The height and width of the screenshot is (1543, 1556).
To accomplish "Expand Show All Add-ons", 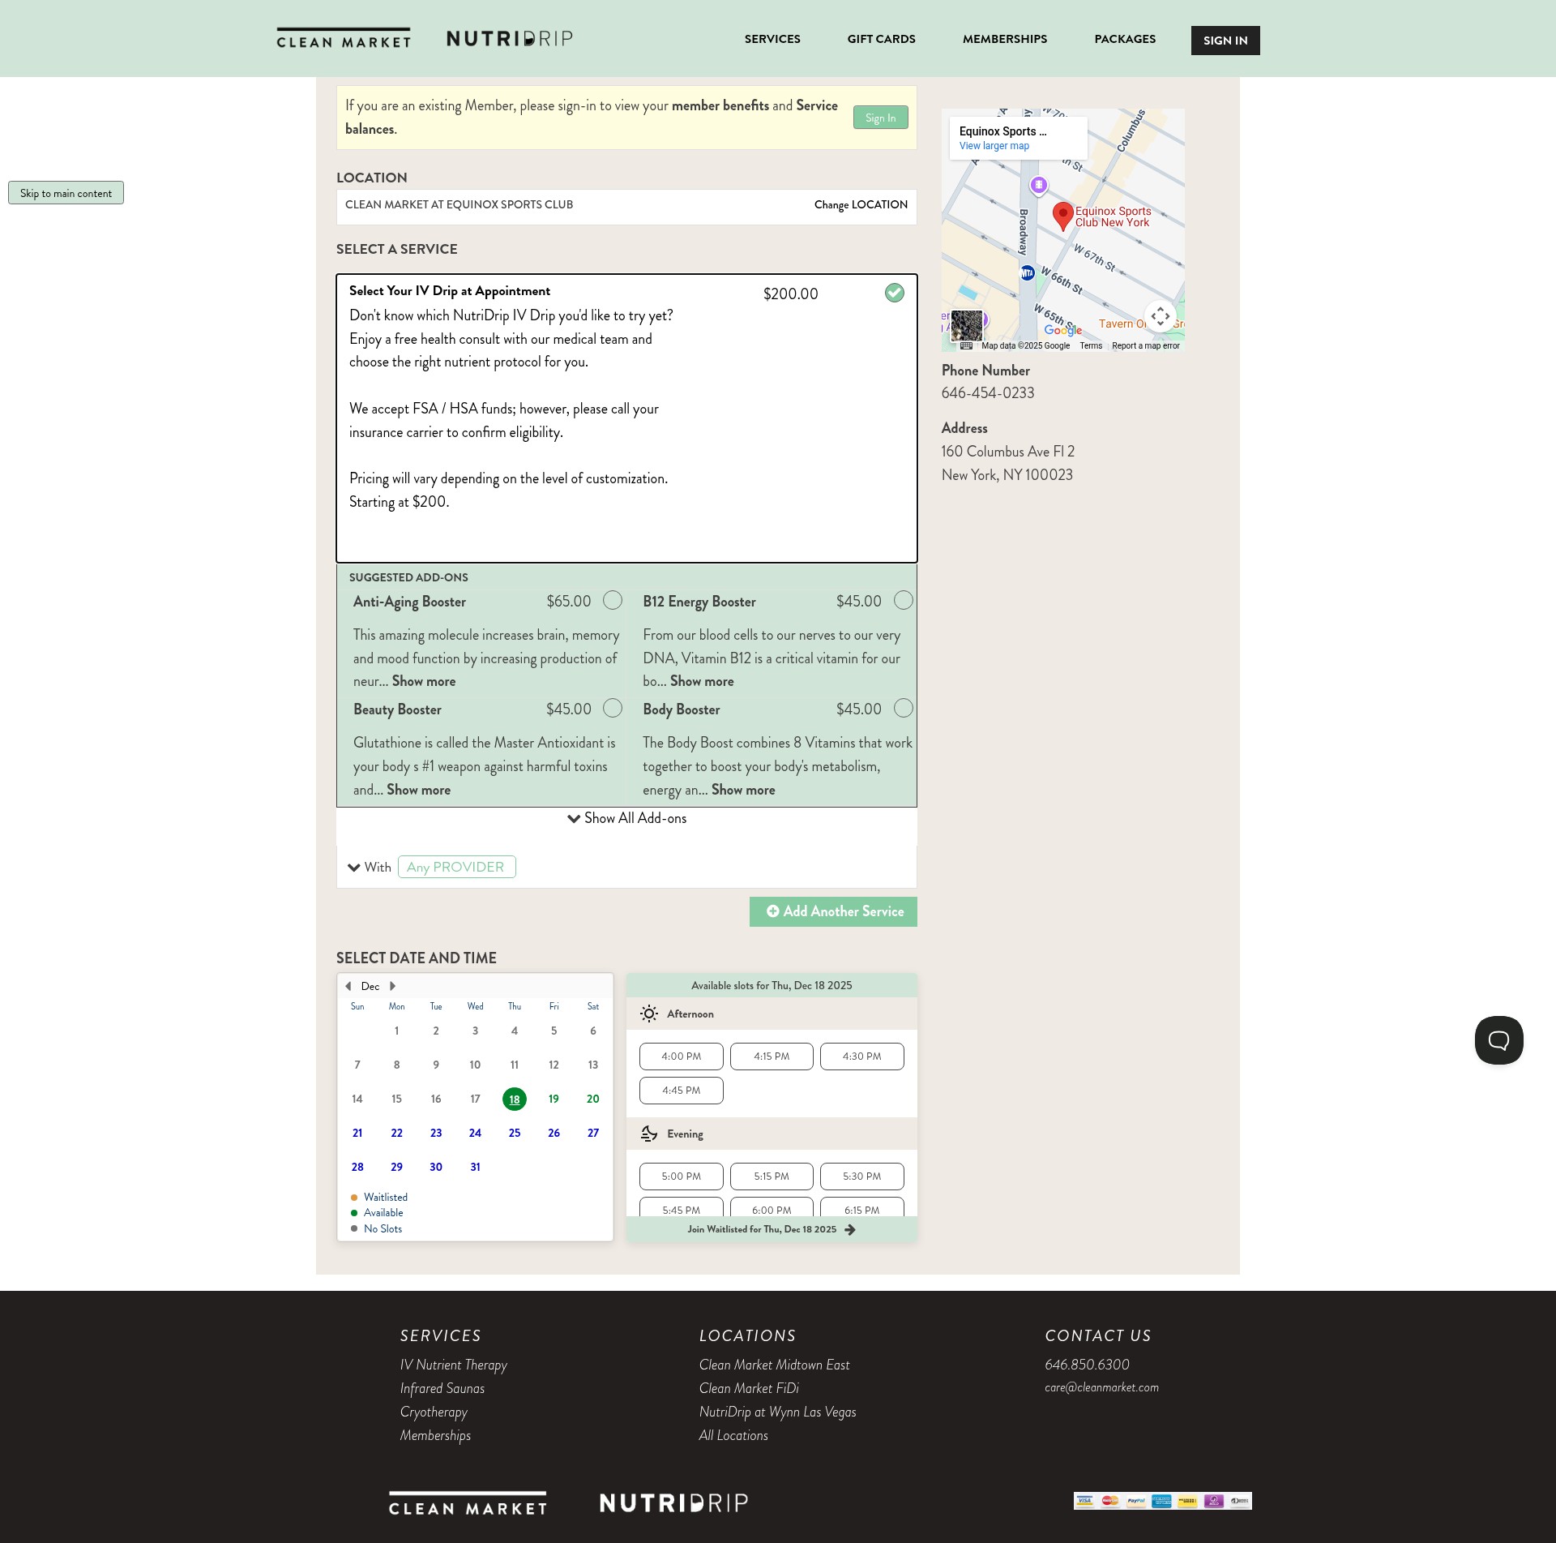I will pyautogui.click(x=626, y=819).
